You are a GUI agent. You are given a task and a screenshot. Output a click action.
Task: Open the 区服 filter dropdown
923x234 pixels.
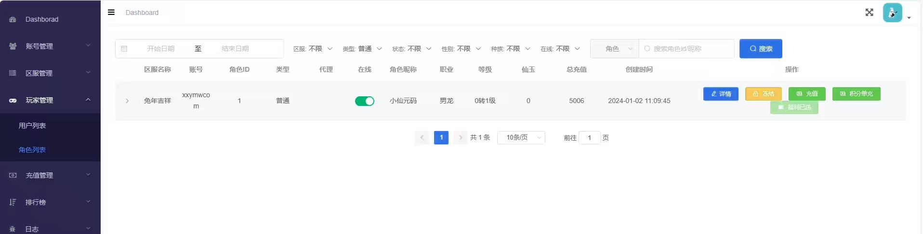tap(313, 49)
